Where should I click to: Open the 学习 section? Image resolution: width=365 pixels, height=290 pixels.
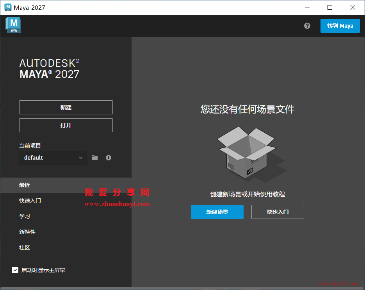25,216
